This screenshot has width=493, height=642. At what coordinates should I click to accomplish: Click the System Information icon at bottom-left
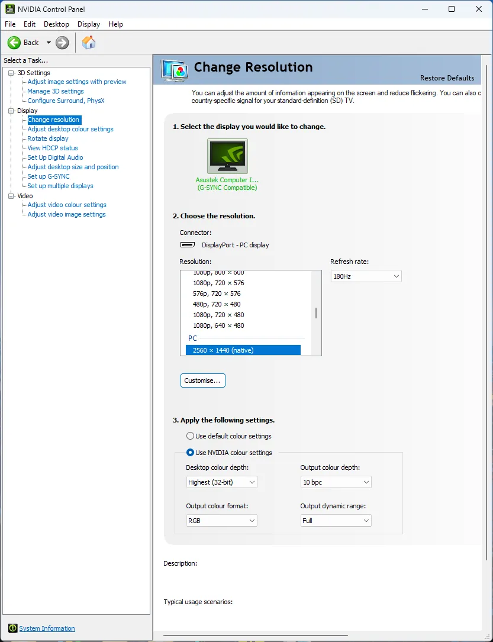12,628
